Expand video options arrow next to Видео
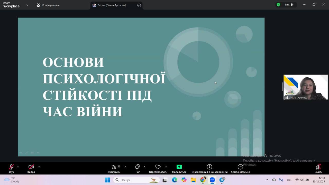The height and width of the screenshot is (185, 329). tap(39, 167)
